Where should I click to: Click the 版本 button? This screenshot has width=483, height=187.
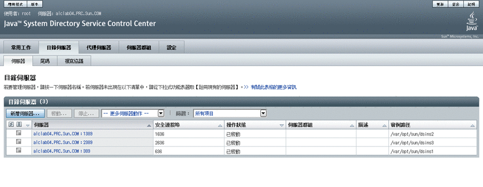pos(35,4)
